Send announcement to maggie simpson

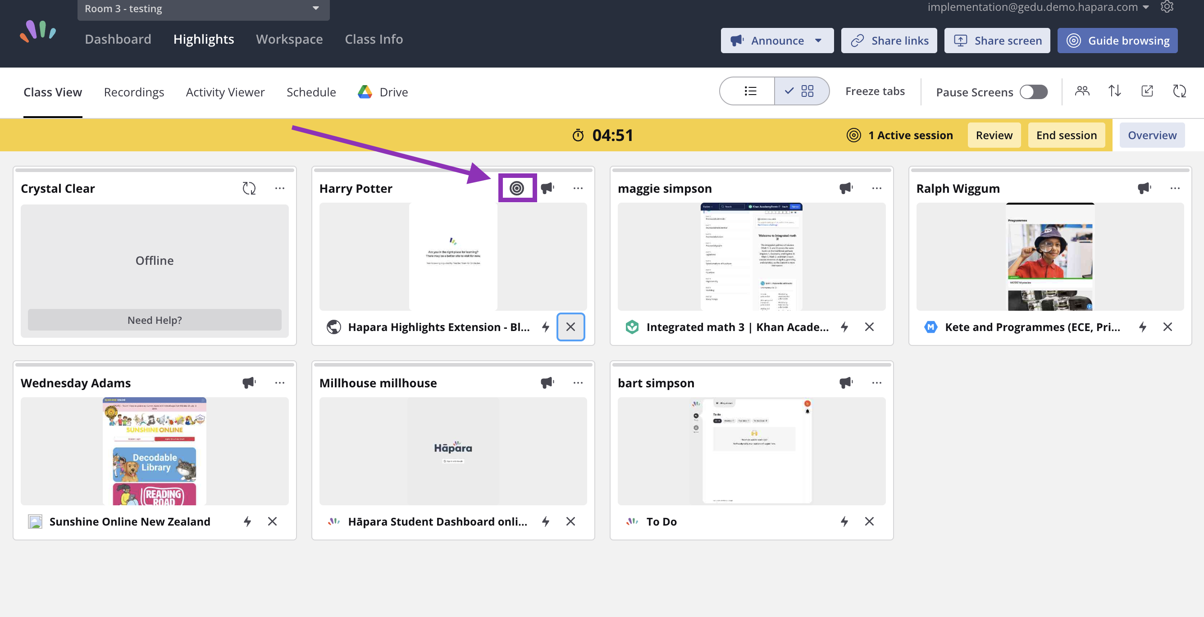(x=846, y=188)
